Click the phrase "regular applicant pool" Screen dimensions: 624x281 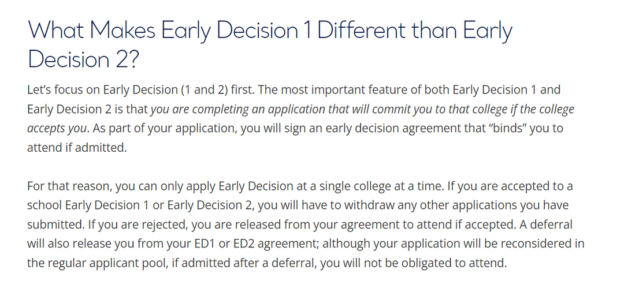[x=109, y=263]
